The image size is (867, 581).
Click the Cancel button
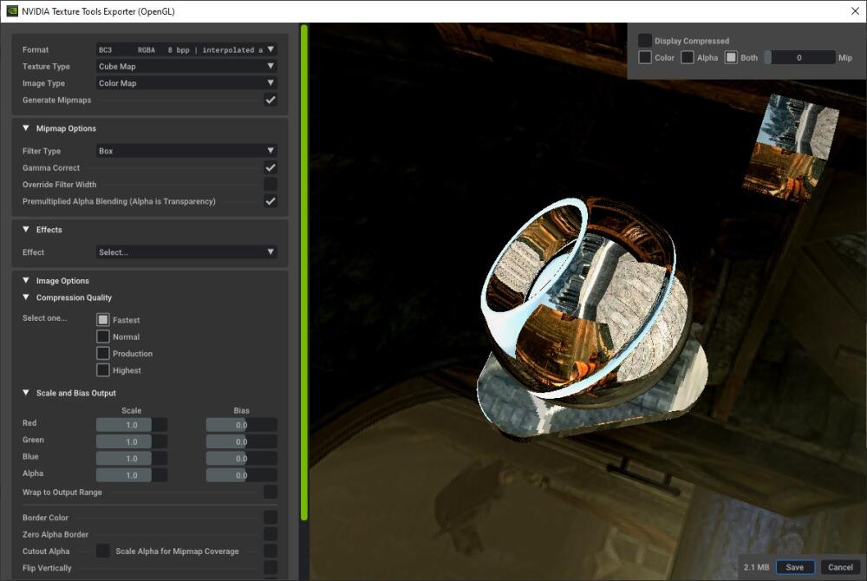point(840,567)
